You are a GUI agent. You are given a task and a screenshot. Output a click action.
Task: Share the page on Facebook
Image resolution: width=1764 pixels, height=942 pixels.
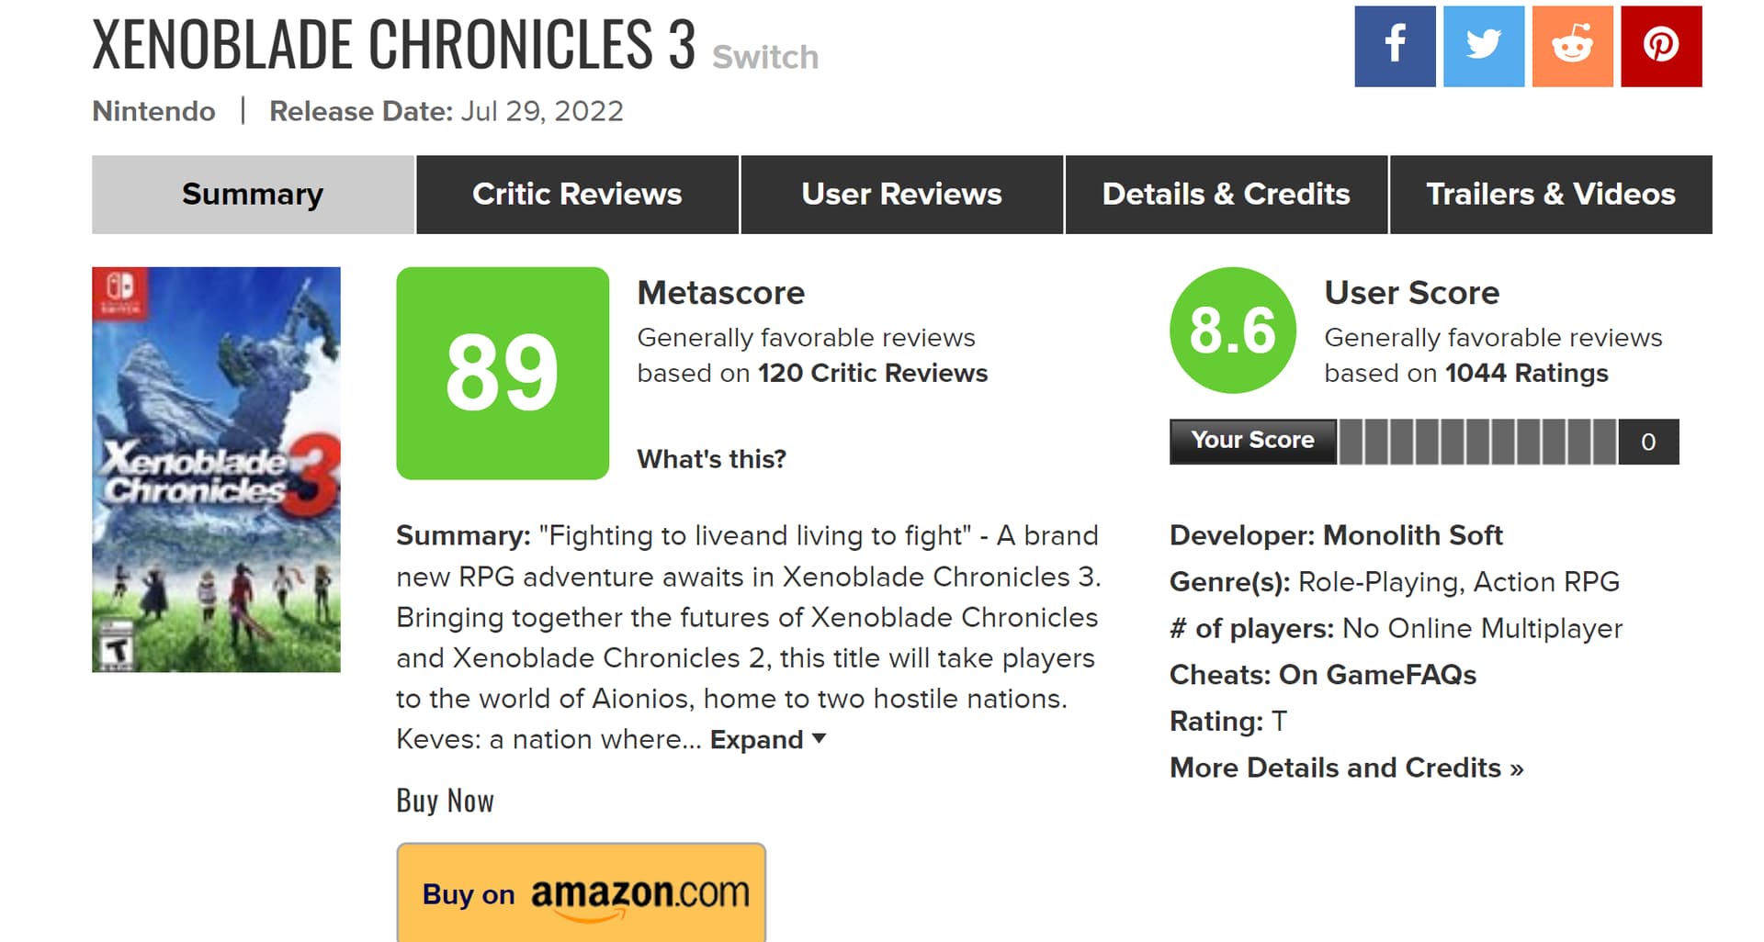(1395, 46)
